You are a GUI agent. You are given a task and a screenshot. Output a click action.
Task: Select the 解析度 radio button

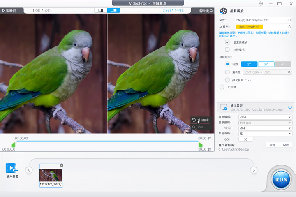pyautogui.click(x=227, y=72)
